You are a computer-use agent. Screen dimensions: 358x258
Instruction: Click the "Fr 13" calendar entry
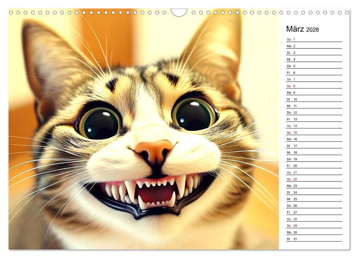pos(314,119)
